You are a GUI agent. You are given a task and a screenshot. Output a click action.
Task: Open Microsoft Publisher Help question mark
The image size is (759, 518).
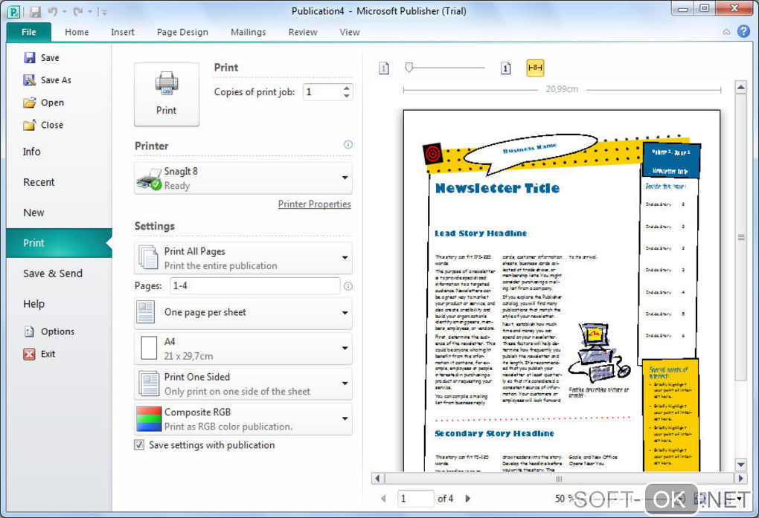tap(743, 31)
